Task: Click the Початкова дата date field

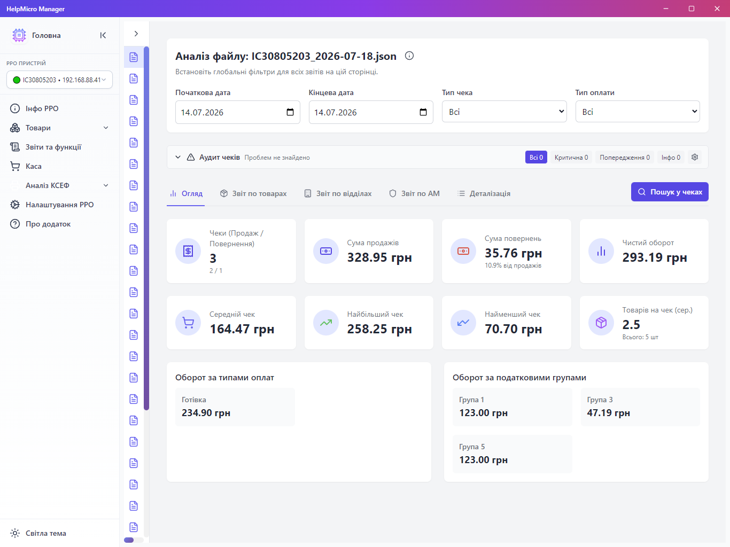Action: tap(237, 112)
